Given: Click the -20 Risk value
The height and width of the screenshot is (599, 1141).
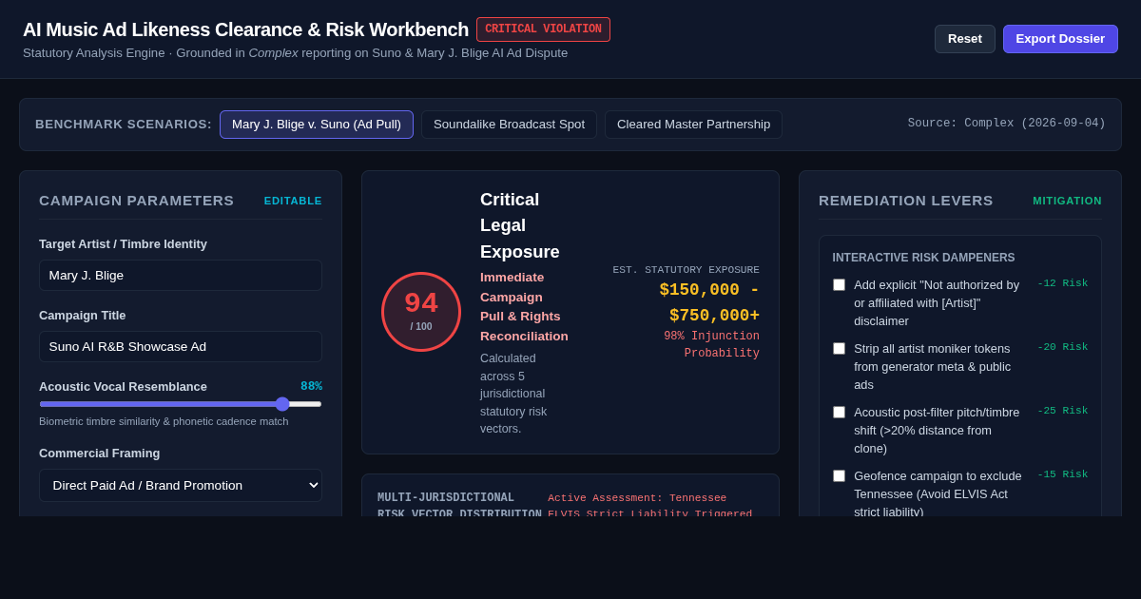Looking at the screenshot, I should point(1062,347).
